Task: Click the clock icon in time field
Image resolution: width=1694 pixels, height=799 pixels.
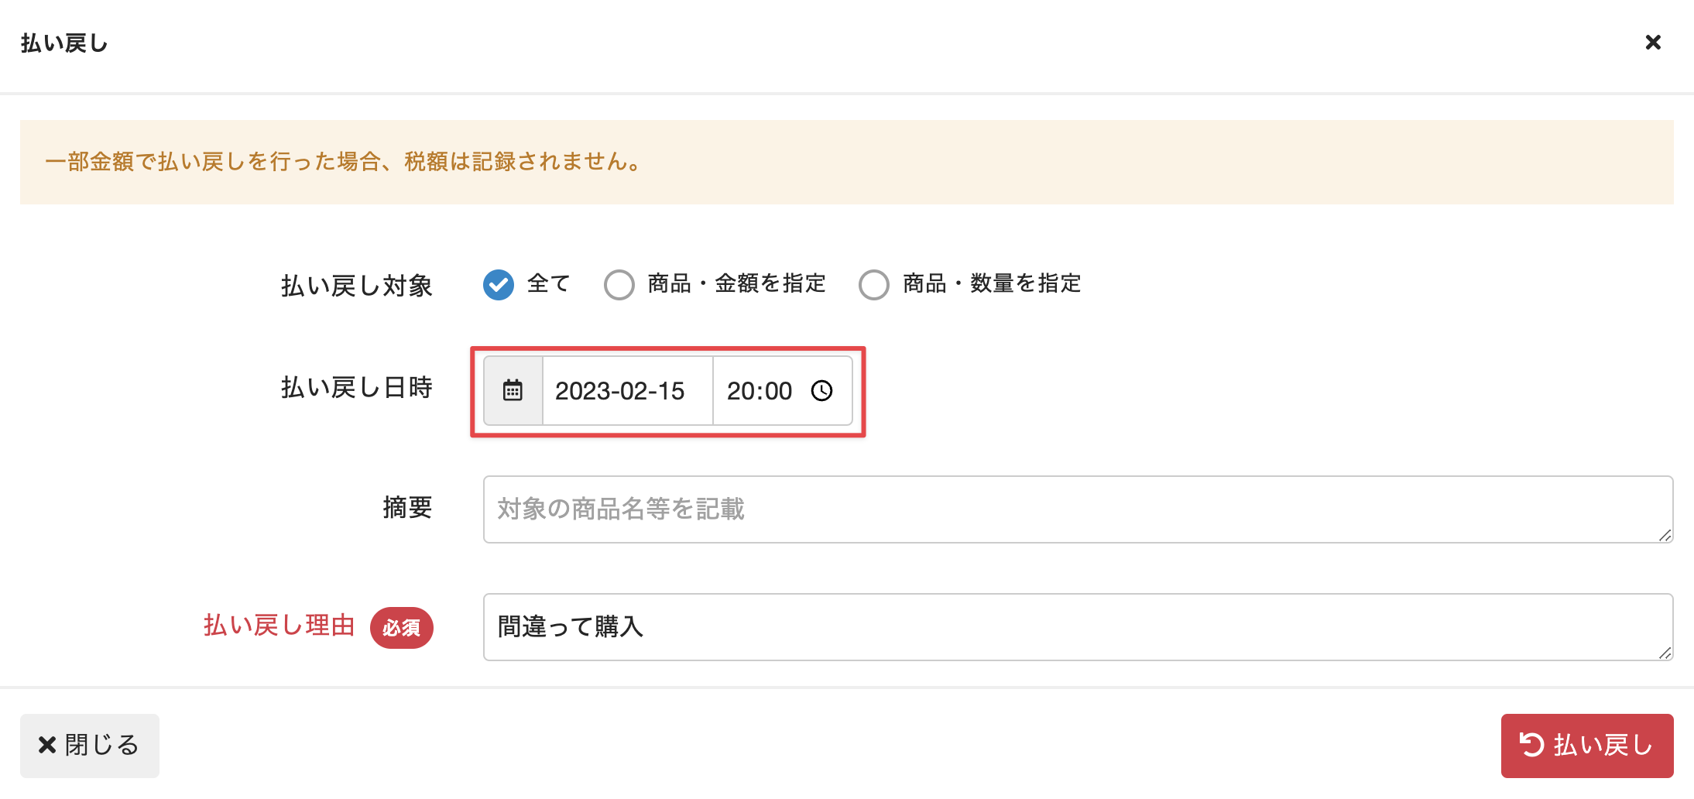Action: pos(821,391)
